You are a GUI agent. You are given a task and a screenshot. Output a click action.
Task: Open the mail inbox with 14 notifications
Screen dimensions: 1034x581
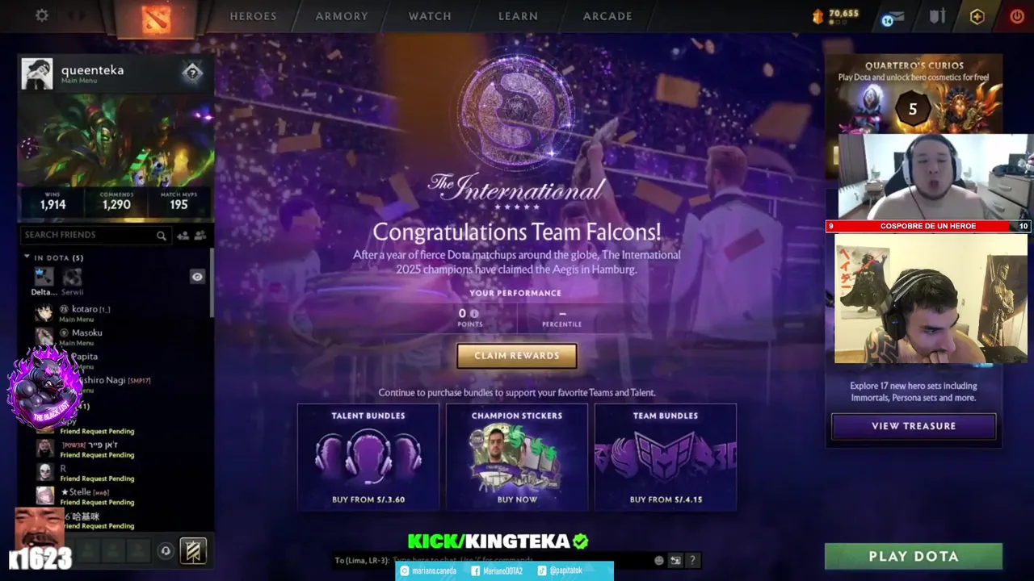(893, 17)
